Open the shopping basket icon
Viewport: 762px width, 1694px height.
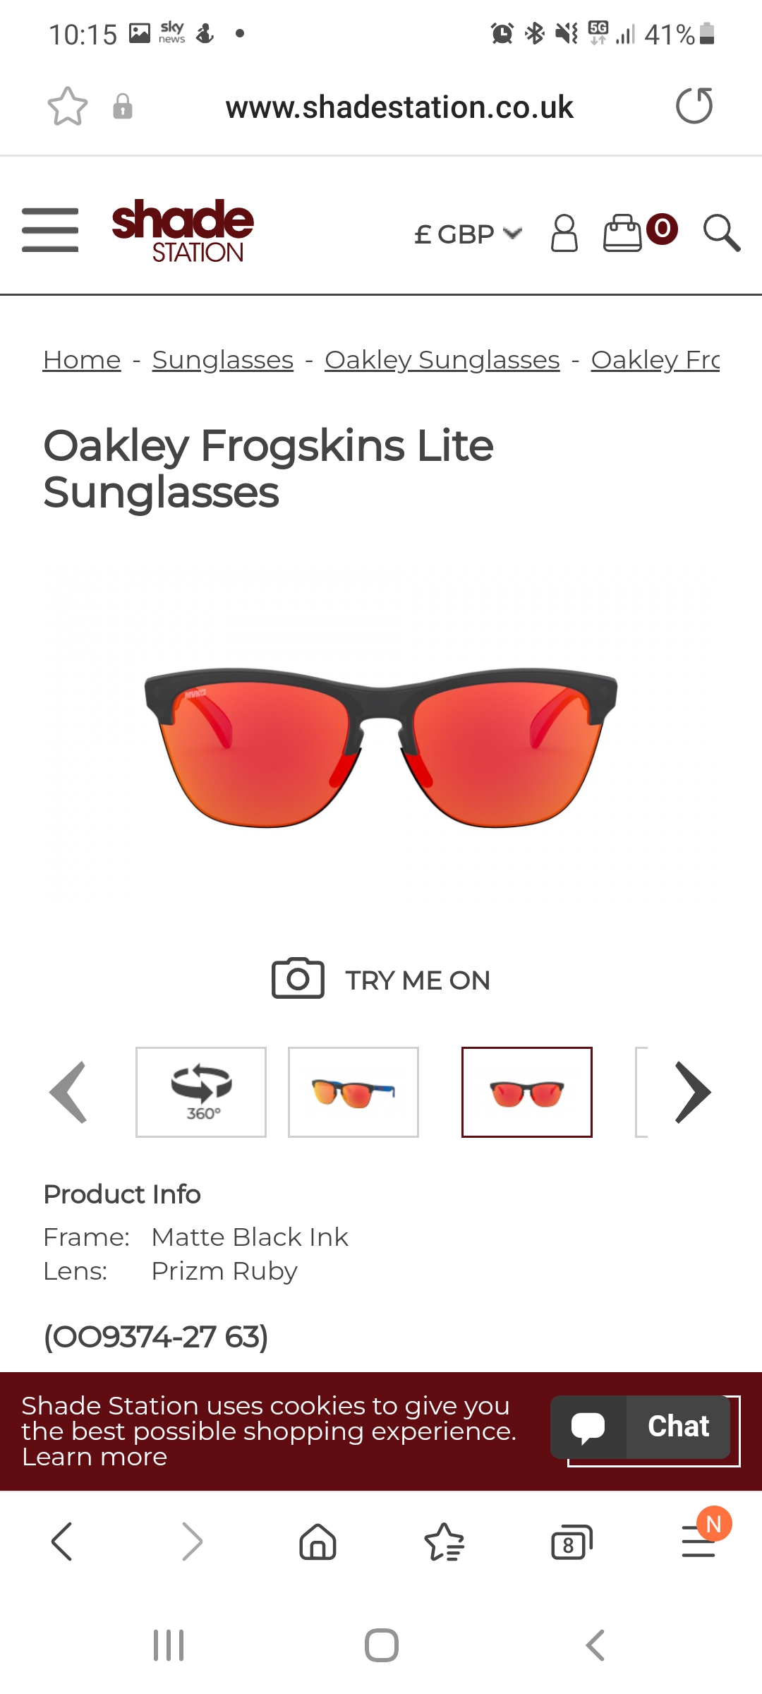coord(640,232)
